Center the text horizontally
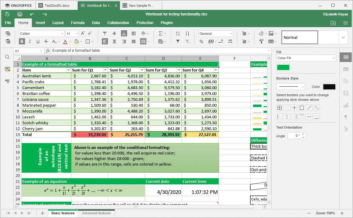 (x=114, y=41)
